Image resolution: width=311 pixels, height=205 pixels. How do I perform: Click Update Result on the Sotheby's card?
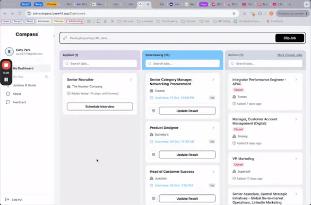187,155
